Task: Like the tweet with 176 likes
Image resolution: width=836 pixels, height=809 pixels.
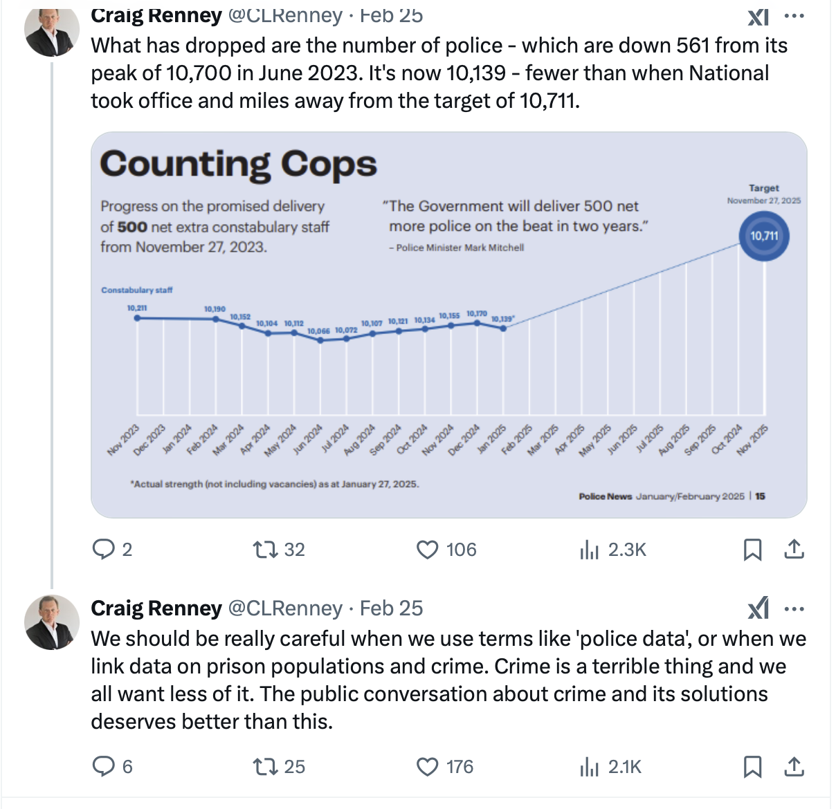Action: pyautogui.click(x=428, y=767)
